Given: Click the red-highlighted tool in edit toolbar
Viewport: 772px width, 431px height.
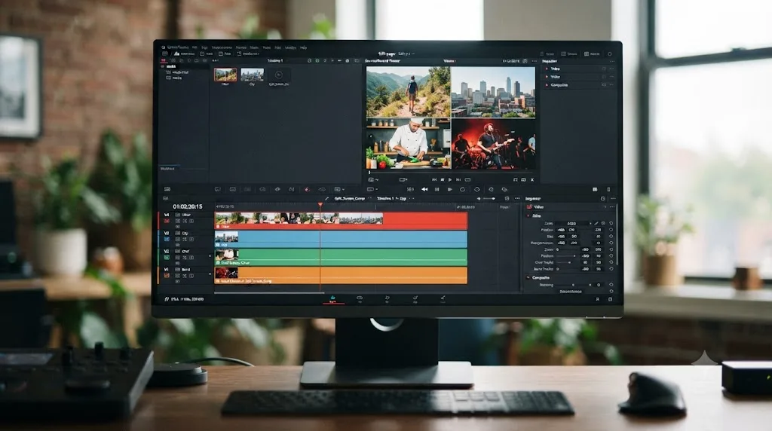Looking at the screenshot, I should pyautogui.click(x=307, y=189).
